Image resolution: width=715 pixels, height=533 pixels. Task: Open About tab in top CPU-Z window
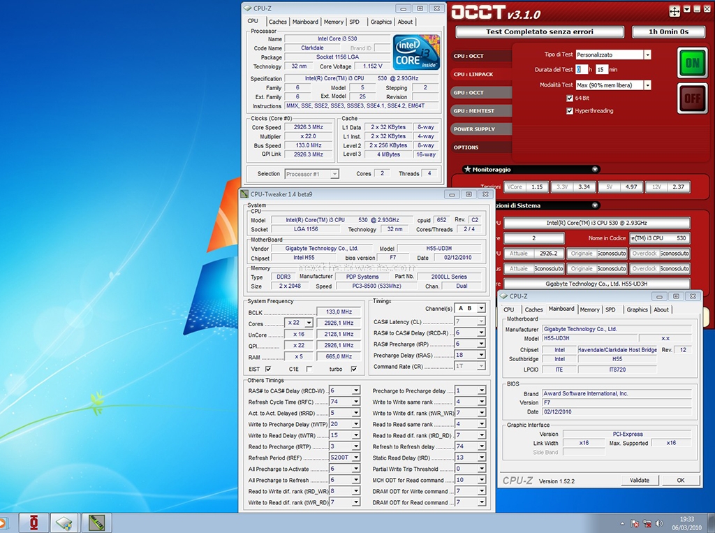[x=405, y=22]
